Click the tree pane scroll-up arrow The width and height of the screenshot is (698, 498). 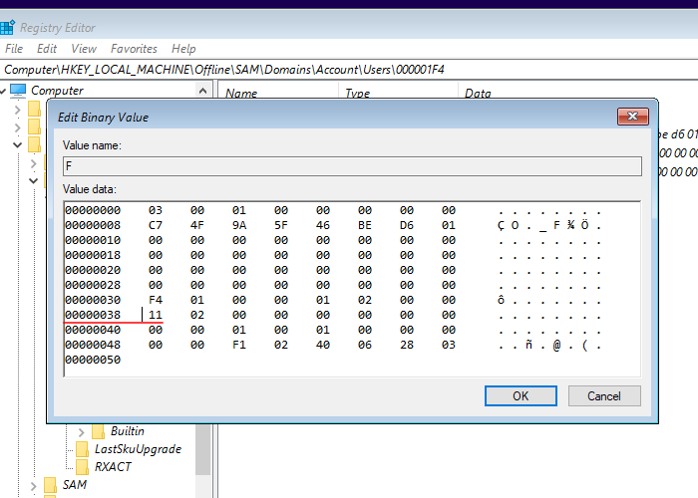pyautogui.click(x=205, y=91)
